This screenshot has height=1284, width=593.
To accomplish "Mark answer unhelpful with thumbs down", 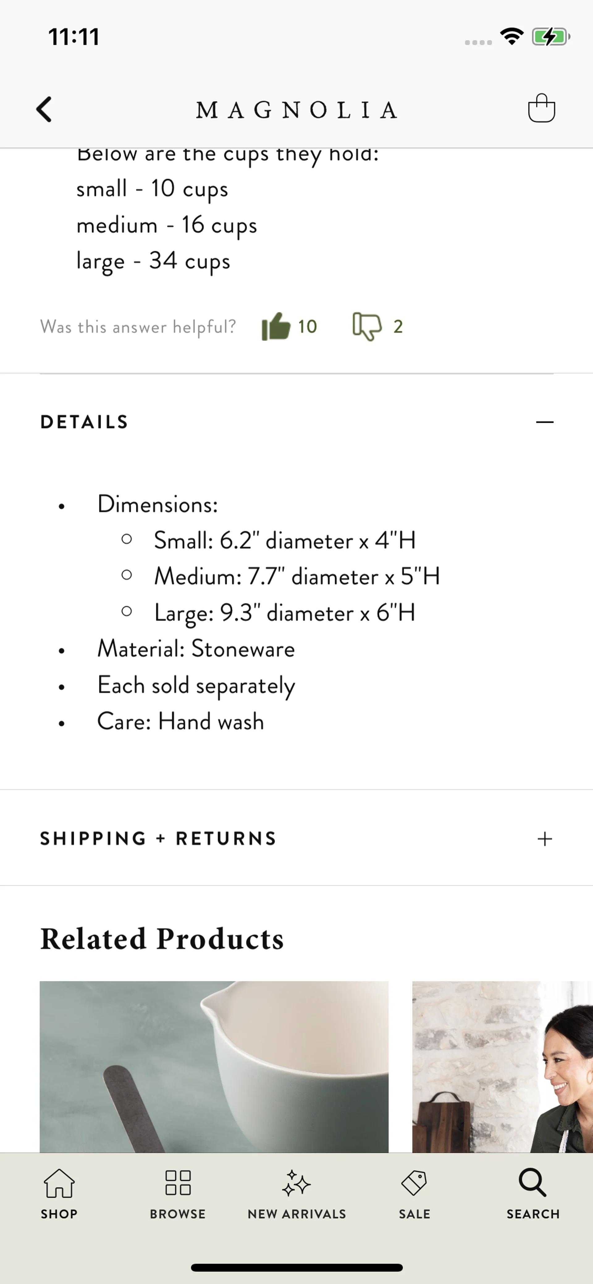I will 367,326.
